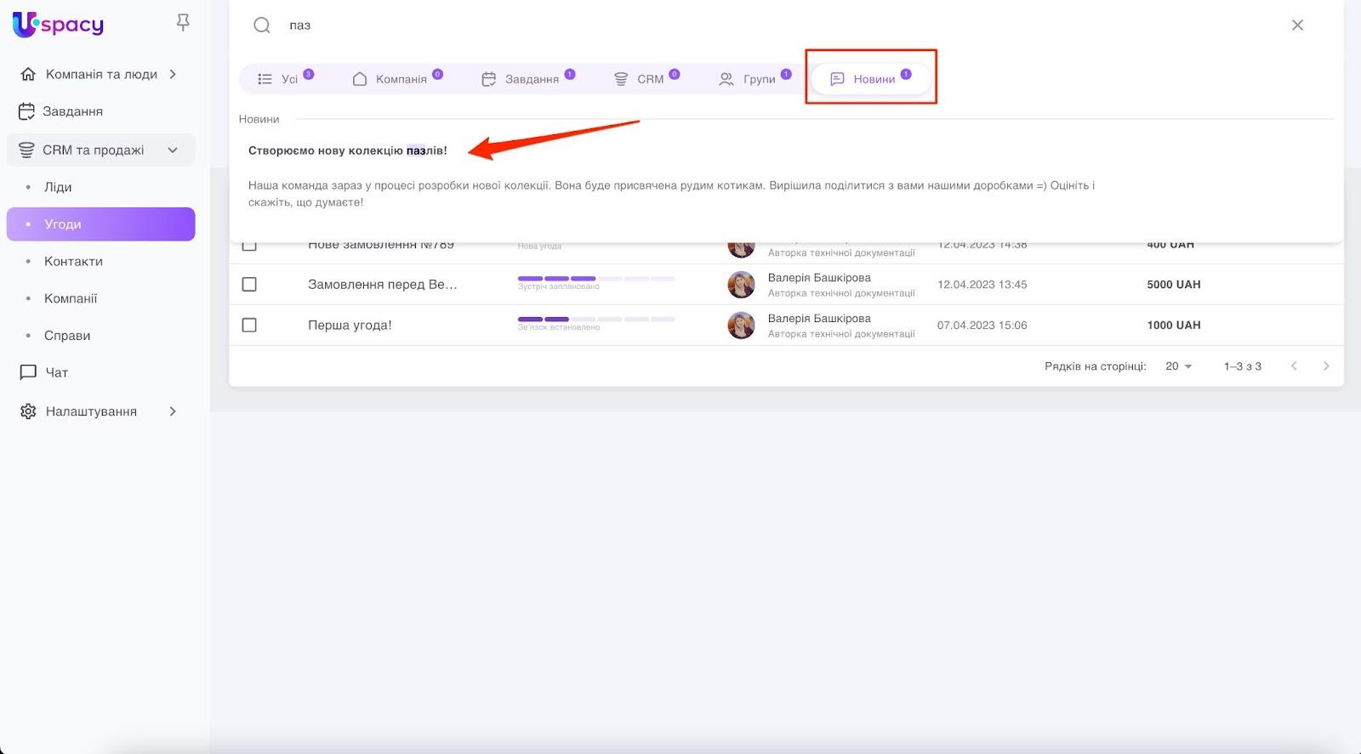Screen dimensions: 1361x754
Task: Click the message icon on the Новини tab
Action: pyautogui.click(x=837, y=79)
